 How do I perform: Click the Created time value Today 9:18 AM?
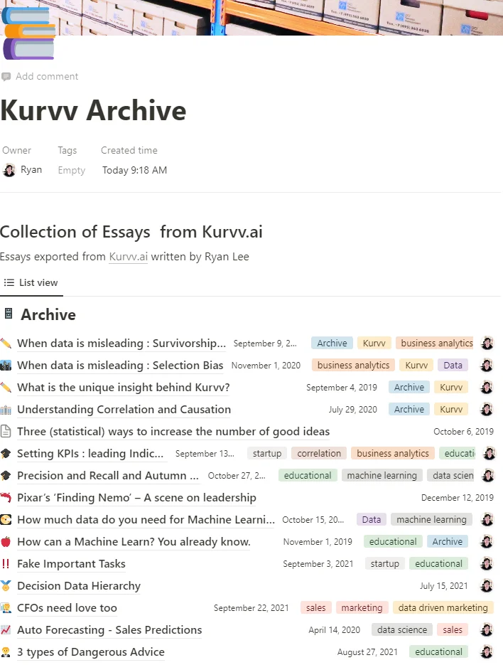pos(134,171)
